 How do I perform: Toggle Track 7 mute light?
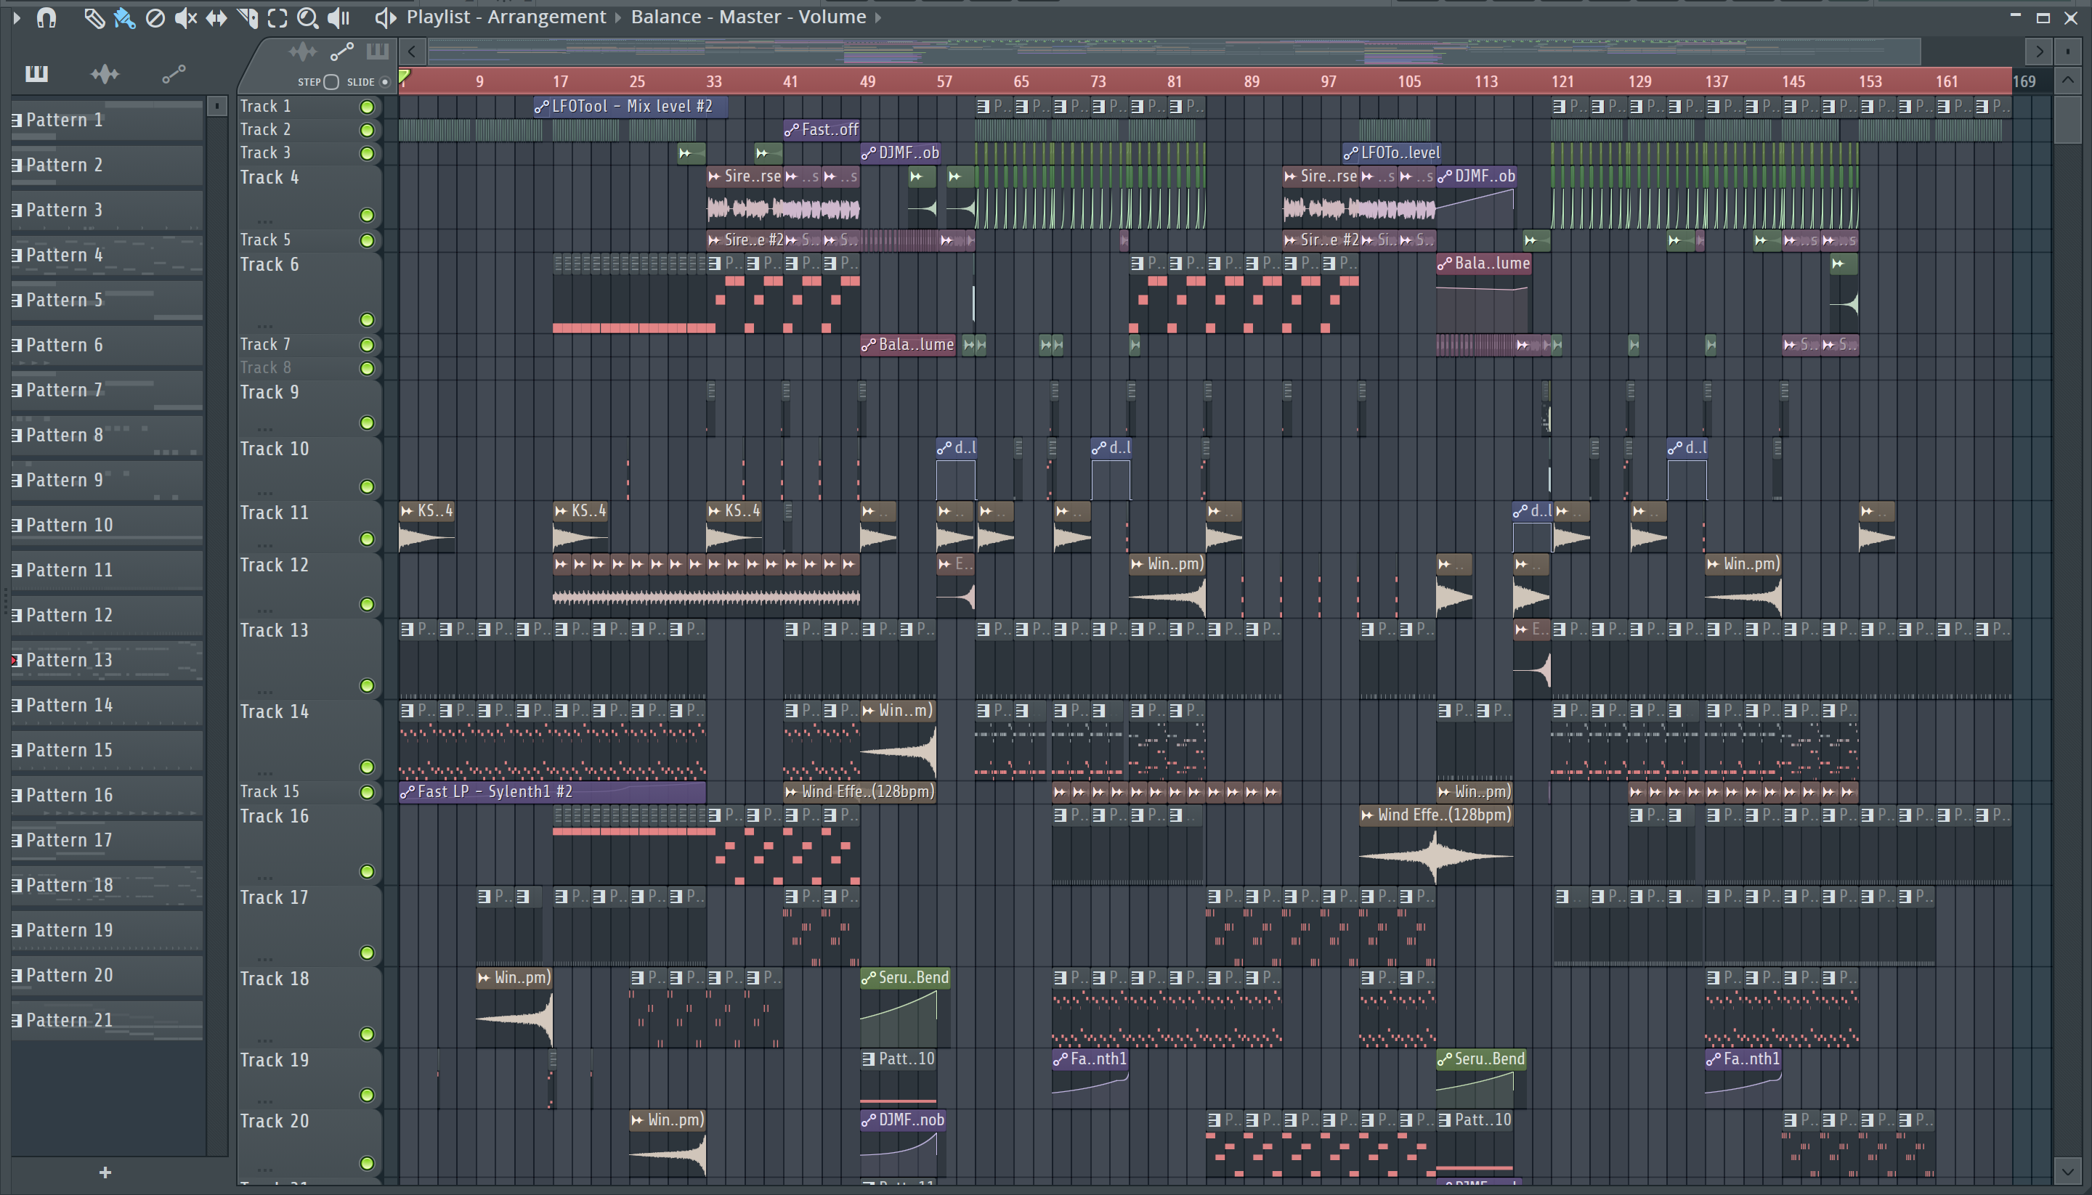pos(367,346)
